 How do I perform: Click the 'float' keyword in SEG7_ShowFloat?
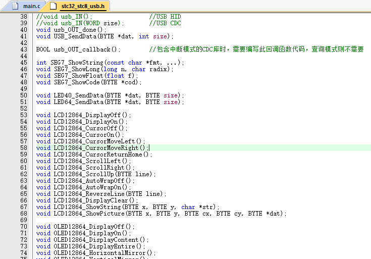point(116,76)
